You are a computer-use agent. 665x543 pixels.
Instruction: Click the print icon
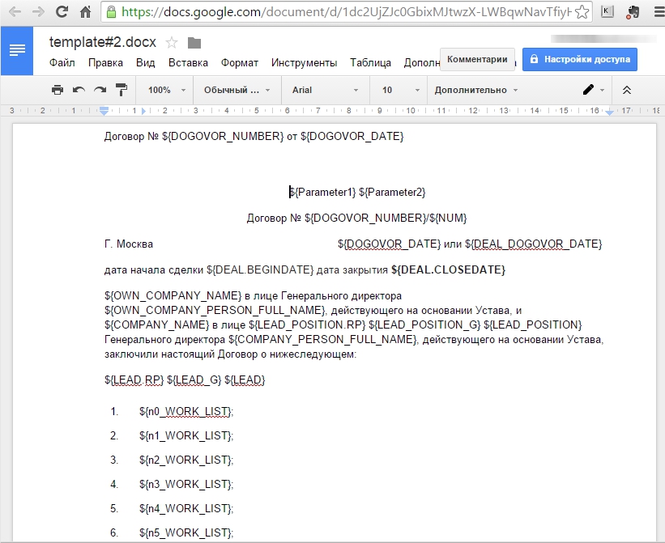coord(58,90)
